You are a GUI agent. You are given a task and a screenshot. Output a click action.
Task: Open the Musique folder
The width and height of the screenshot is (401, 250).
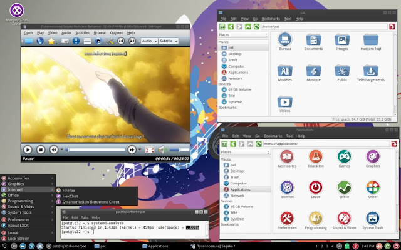point(313,73)
